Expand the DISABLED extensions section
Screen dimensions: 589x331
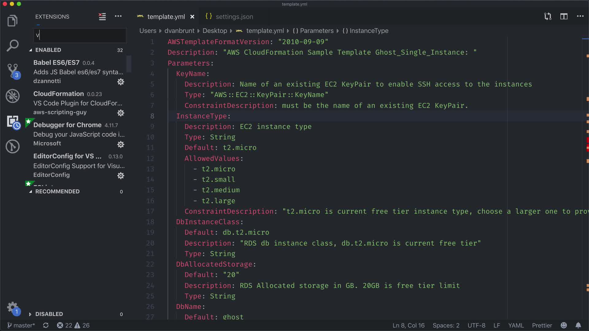pyautogui.click(x=49, y=314)
